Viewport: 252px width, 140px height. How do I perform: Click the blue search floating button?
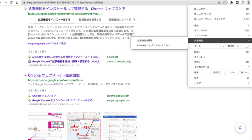click(x=240, y=128)
